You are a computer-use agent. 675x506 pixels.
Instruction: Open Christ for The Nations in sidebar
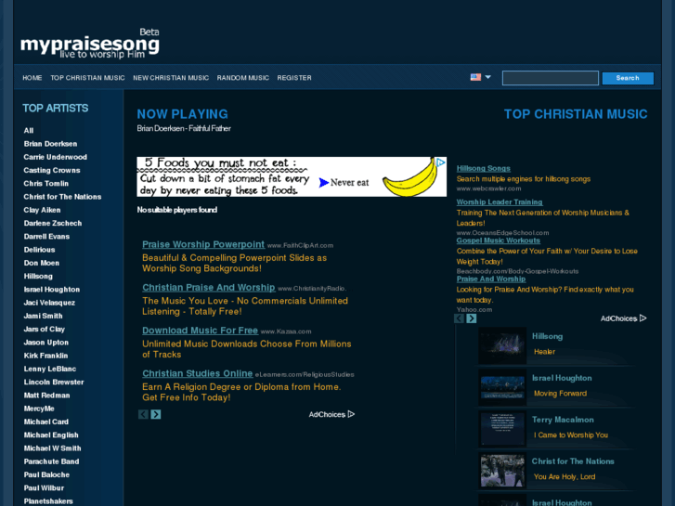pyautogui.click(x=62, y=197)
